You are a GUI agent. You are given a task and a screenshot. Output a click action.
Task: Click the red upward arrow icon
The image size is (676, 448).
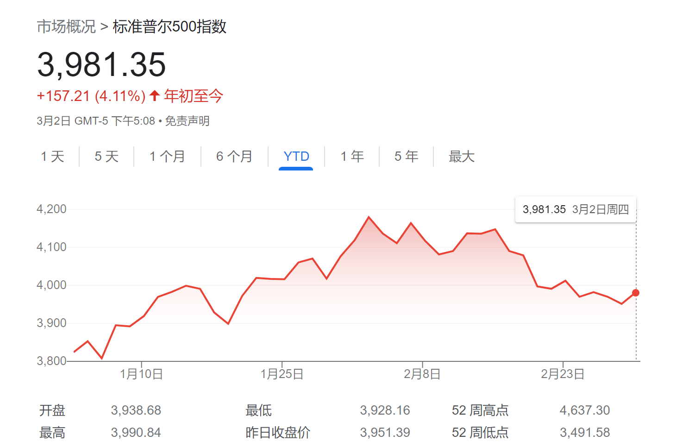[155, 96]
